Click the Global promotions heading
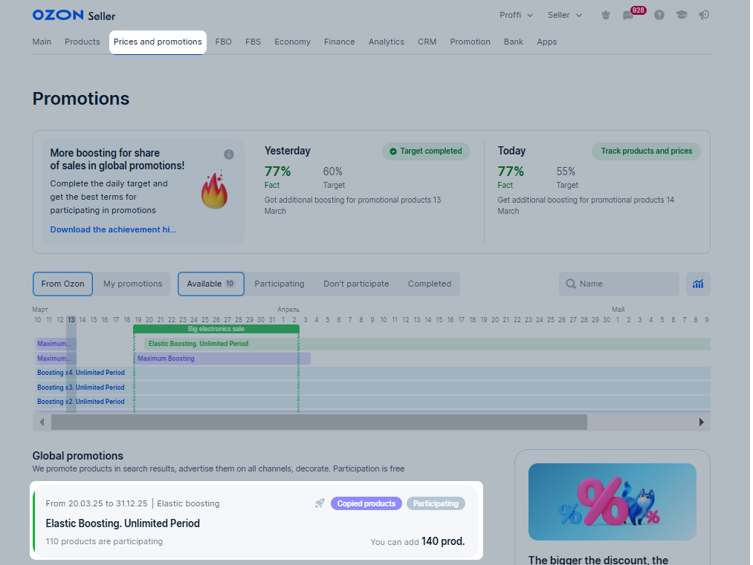 click(x=78, y=456)
